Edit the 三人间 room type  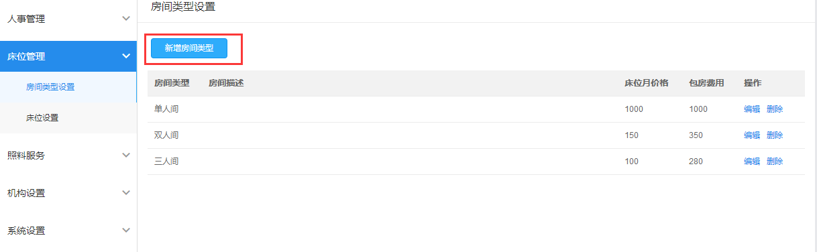752,162
